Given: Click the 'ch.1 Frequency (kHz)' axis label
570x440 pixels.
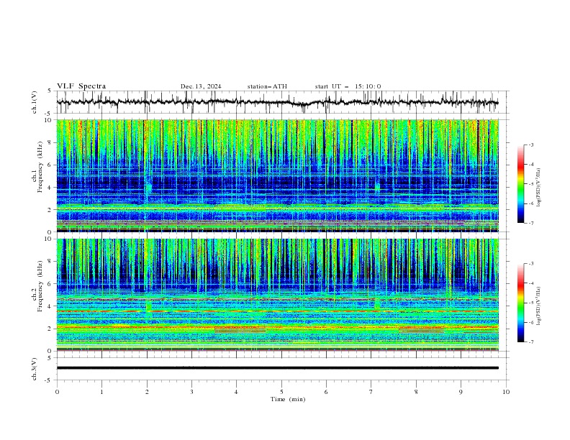Looking at the screenshot, I should pyautogui.click(x=37, y=168).
